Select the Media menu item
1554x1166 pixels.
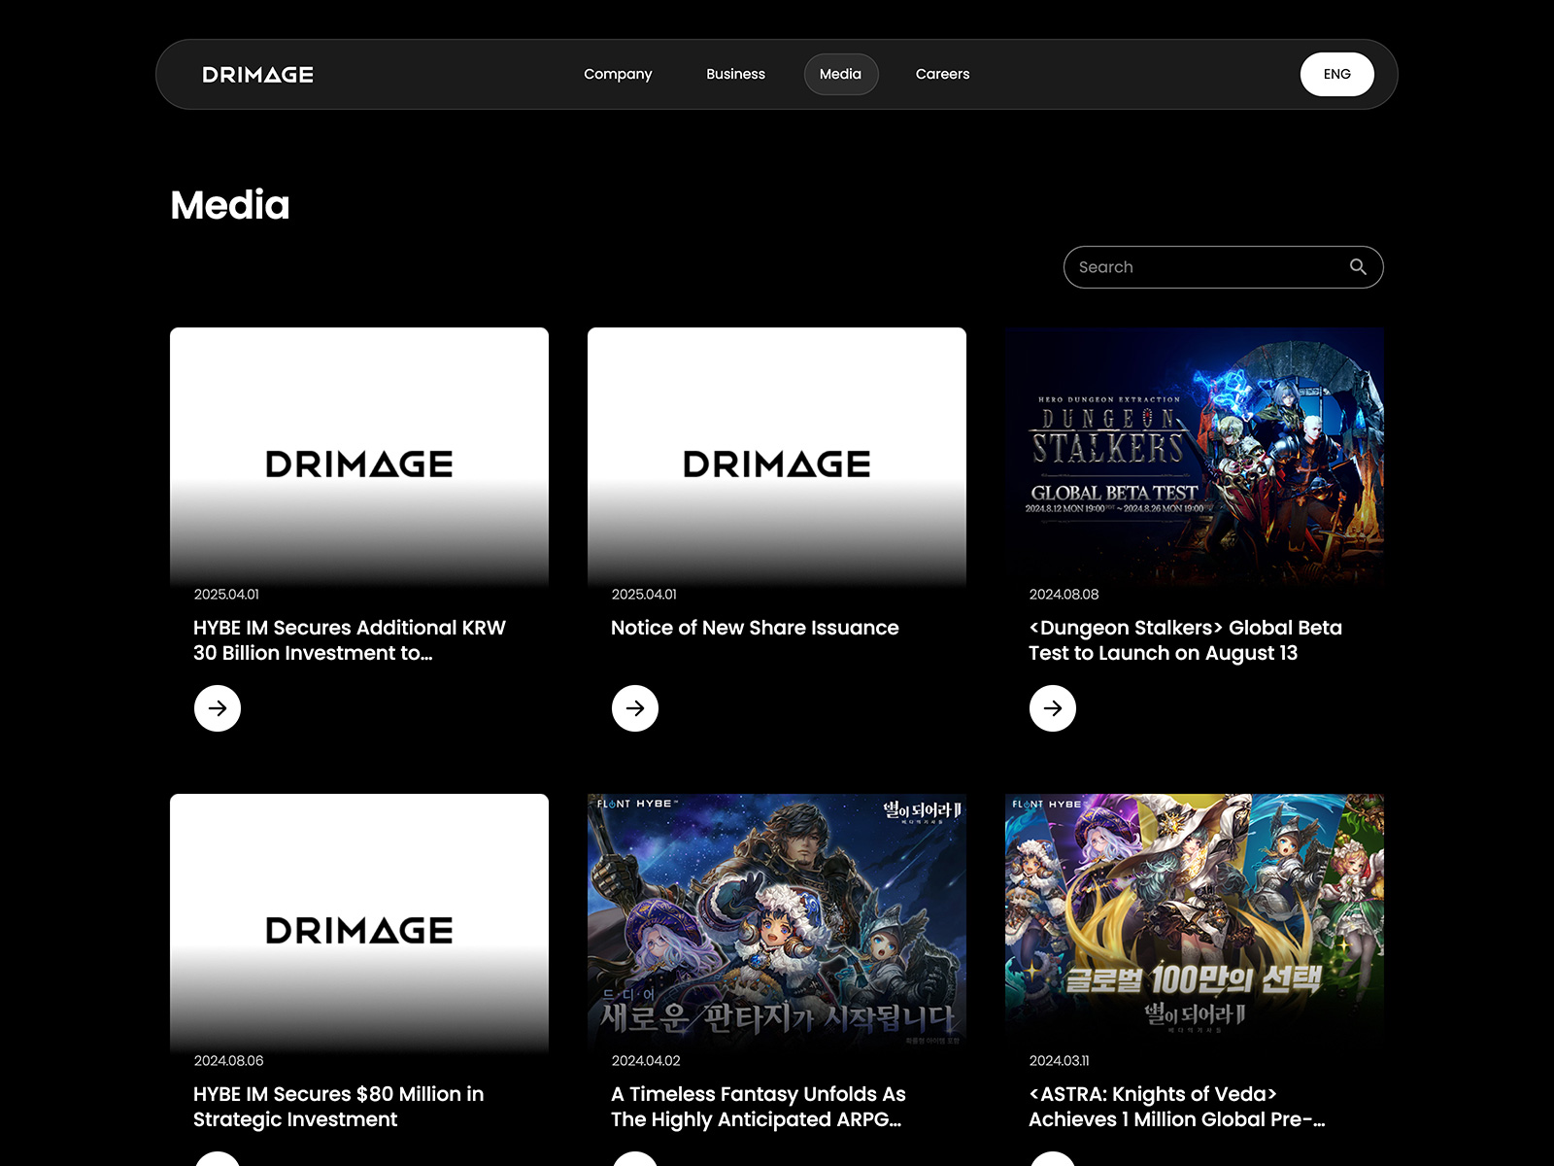pyautogui.click(x=840, y=74)
